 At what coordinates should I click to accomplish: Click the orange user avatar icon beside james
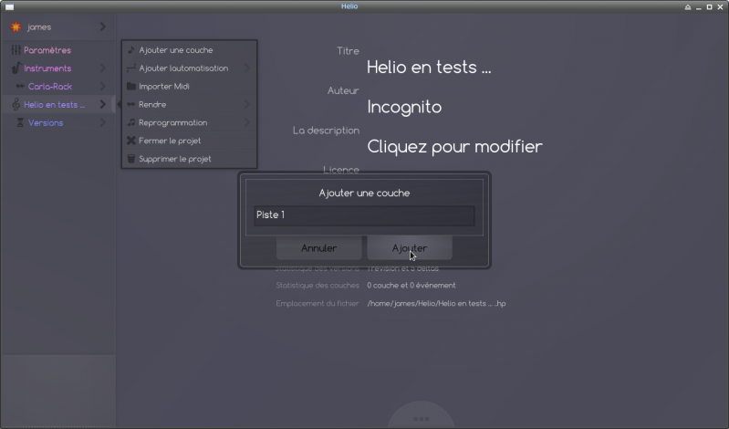pos(16,27)
